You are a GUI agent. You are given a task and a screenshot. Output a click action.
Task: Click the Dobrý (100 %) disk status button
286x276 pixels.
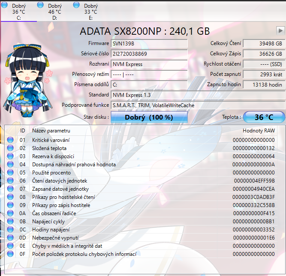click(149, 117)
